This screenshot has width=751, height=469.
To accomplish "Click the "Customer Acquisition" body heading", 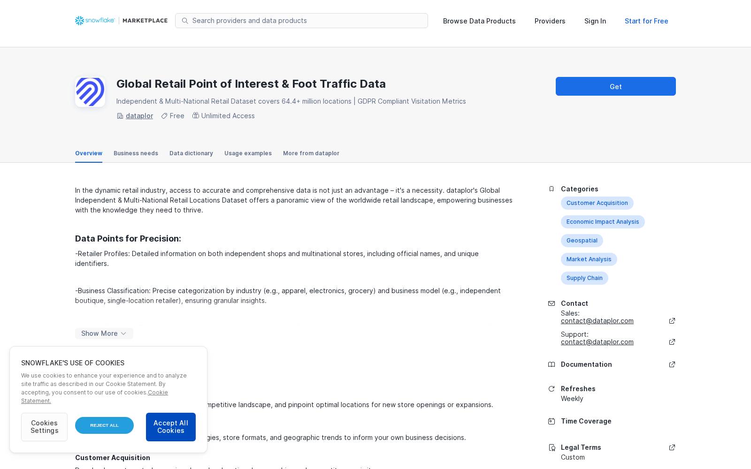I will (113, 458).
